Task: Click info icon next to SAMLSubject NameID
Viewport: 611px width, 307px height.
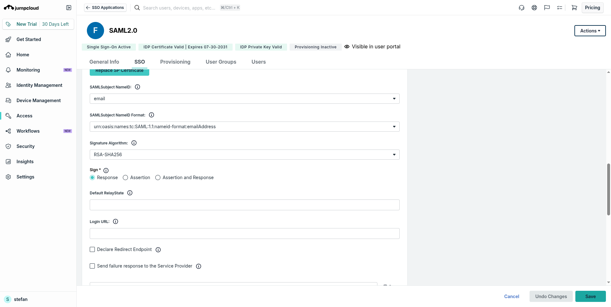Action: [x=137, y=87]
